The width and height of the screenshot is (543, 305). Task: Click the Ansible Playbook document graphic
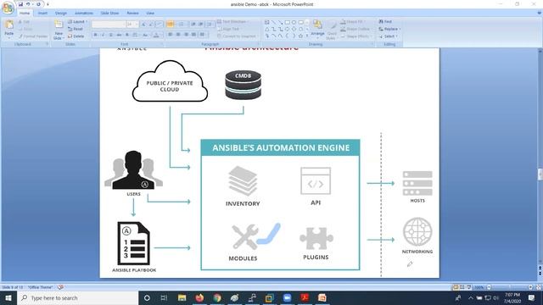pos(134,243)
